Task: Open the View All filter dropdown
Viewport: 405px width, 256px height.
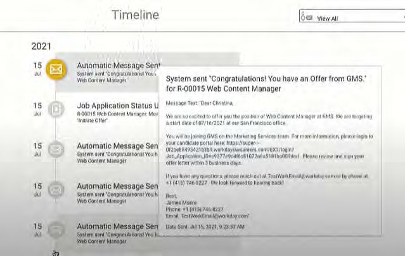Action: coord(352,16)
